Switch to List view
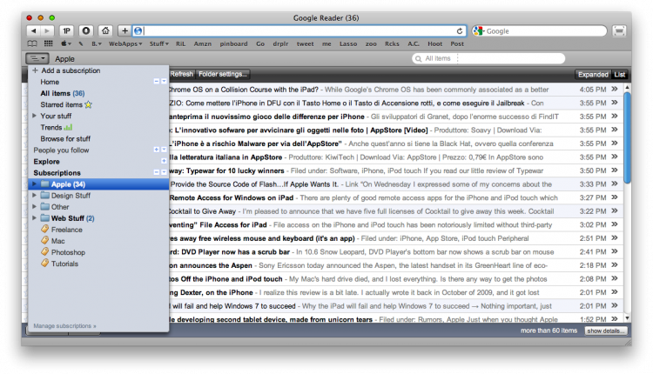The width and height of the screenshot is (653, 374). tap(619, 75)
